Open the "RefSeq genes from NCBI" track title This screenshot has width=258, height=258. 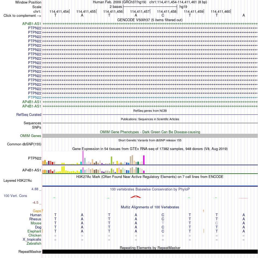pyautogui.click(x=150, y=111)
